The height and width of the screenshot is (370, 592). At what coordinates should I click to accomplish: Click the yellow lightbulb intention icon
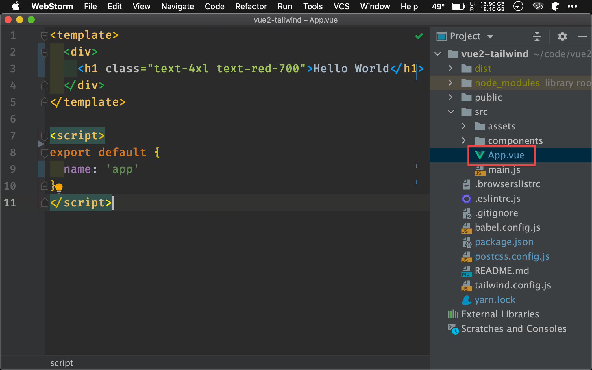(59, 188)
